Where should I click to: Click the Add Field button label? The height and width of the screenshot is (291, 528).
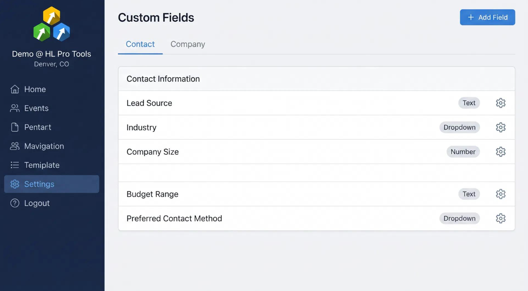tap(493, 17)
